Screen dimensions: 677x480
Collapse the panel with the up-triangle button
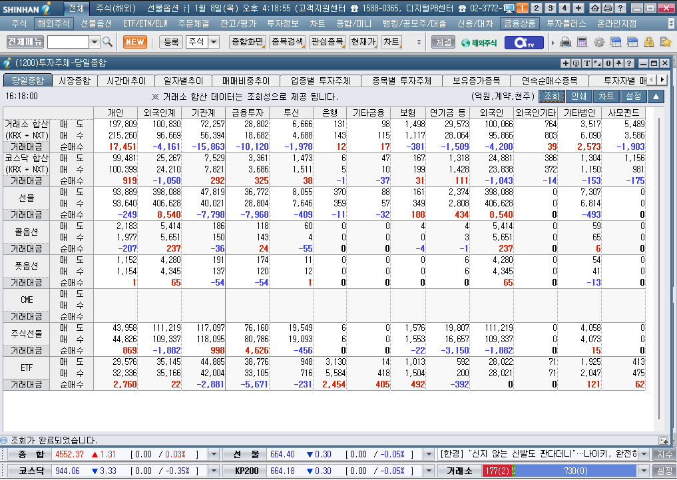coord(656,97)
